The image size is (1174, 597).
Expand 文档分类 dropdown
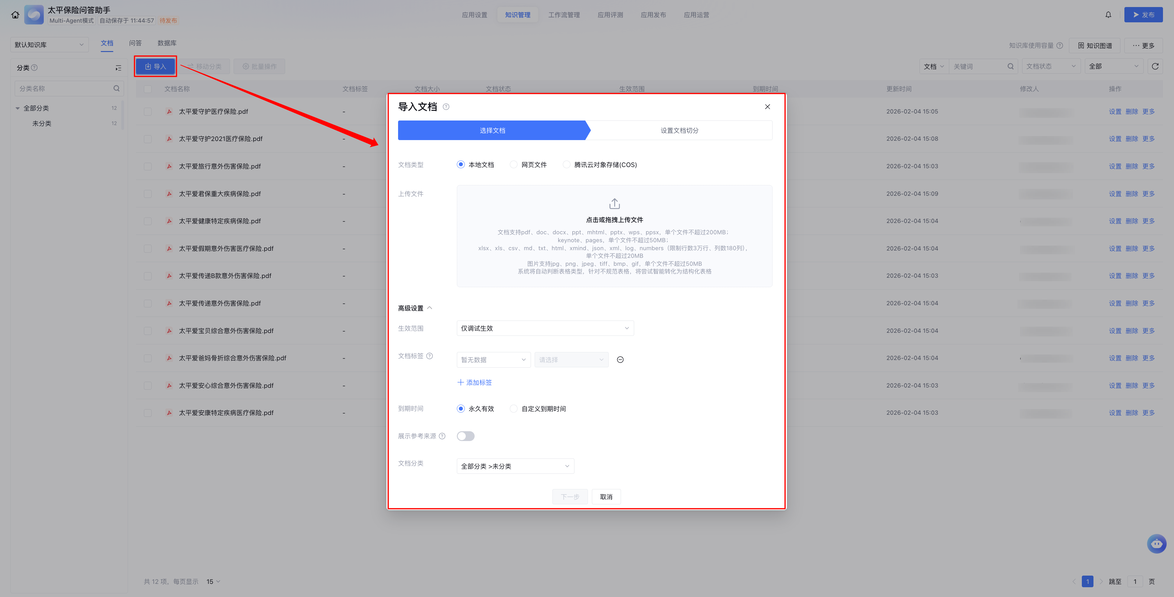pos(515,466)
